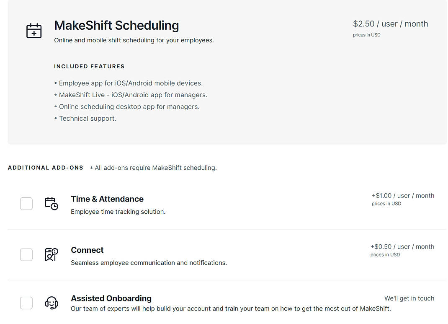Click the headset support icon for Assisted Onboarding

pos(51,303)
